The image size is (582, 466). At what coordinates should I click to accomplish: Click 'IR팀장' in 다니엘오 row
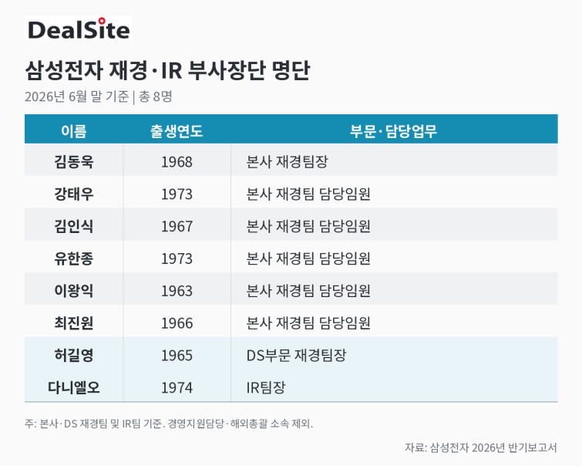pos(266,387)
